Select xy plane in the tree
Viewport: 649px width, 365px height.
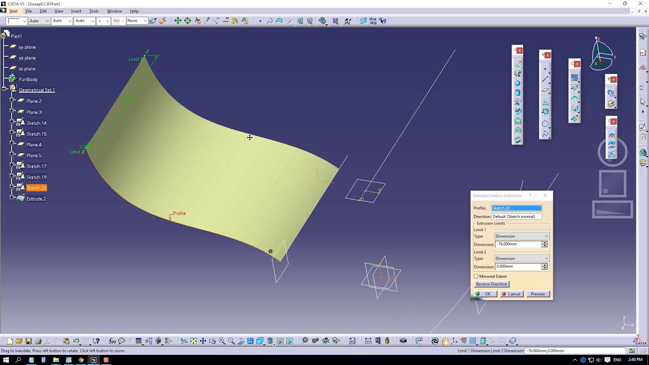pos(27,47)
